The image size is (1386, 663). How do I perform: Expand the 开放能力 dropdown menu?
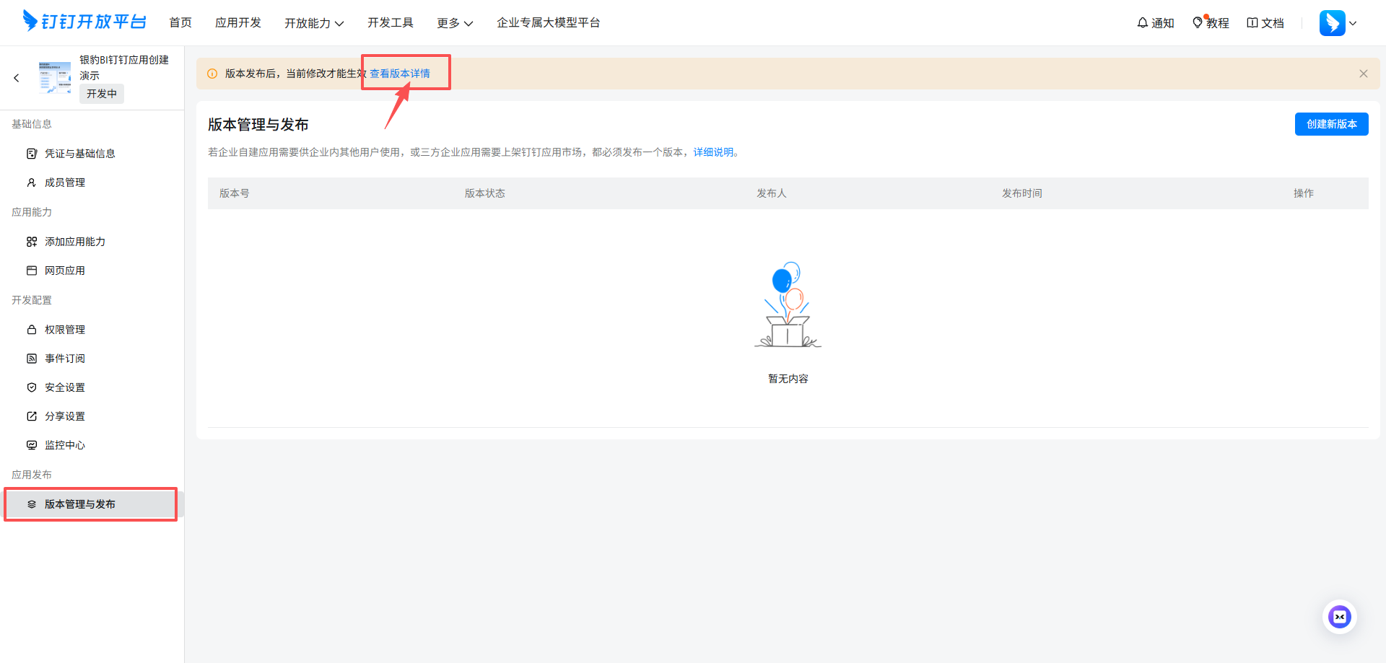[314, 22]
